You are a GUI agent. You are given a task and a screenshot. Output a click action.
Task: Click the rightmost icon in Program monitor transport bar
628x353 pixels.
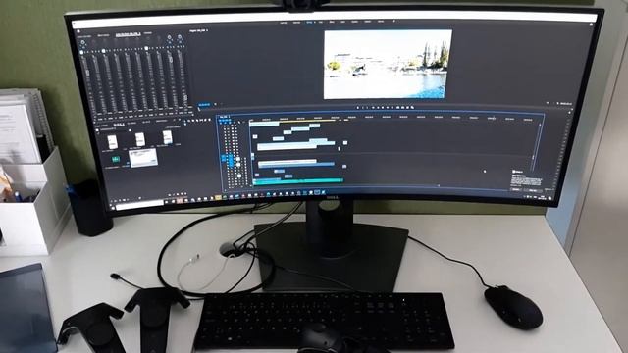point(412,107)
